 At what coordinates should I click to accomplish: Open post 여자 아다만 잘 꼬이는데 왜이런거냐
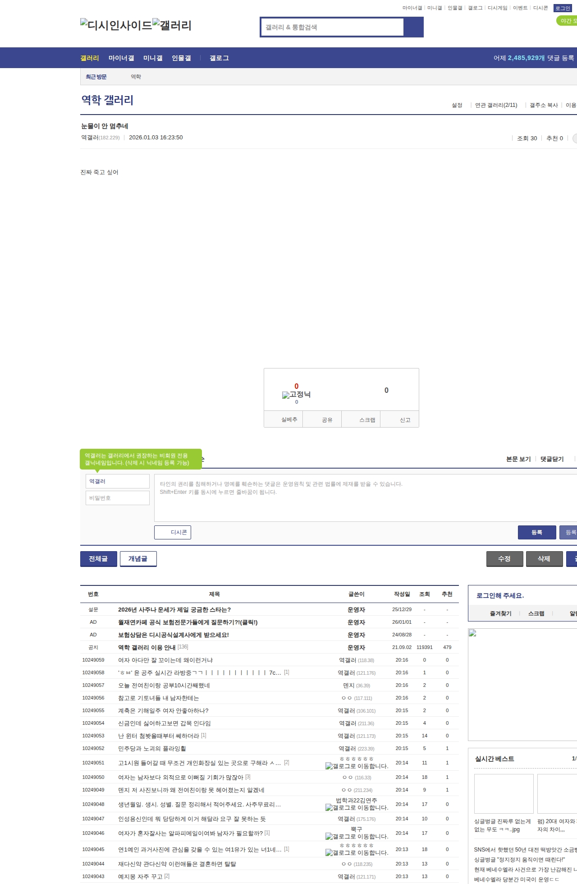(x=165, y=660)
